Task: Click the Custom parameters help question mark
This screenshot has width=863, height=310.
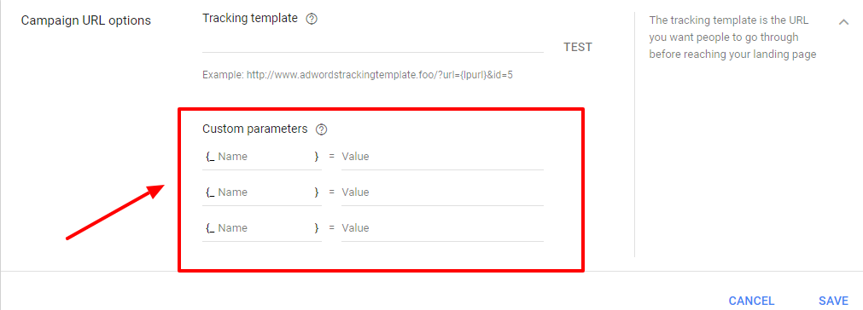Action: [x=322, y=129]
